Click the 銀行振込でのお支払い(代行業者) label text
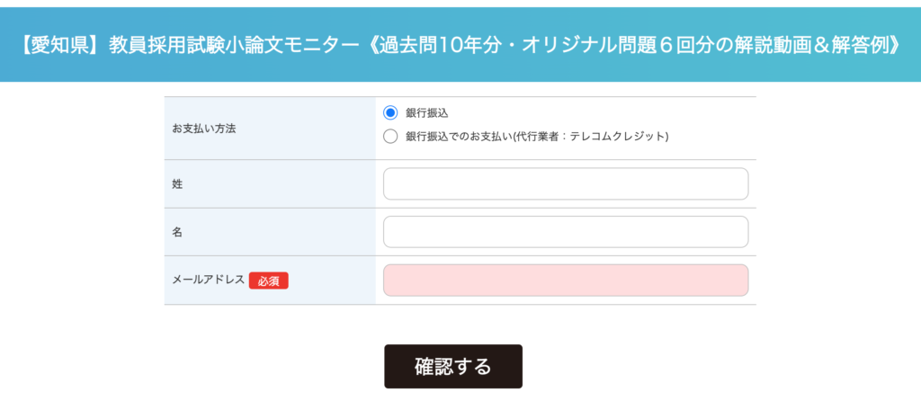 tap(538, 137)
